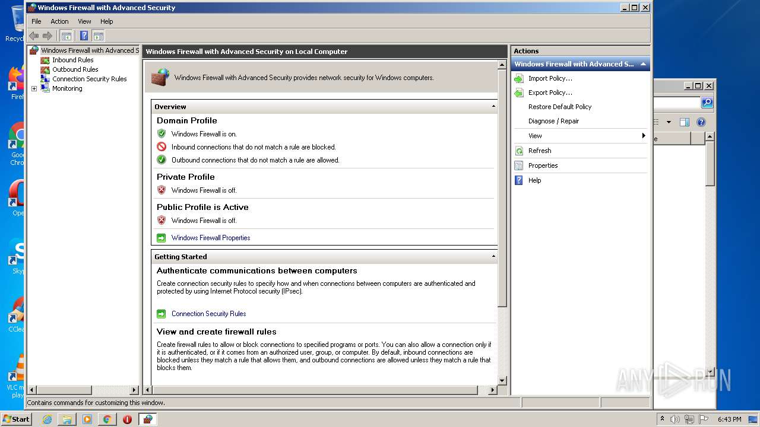Click the firewall brick-wall globe banner icon
The width and height of the screenshot is (760, 427).
coord(160,77)
